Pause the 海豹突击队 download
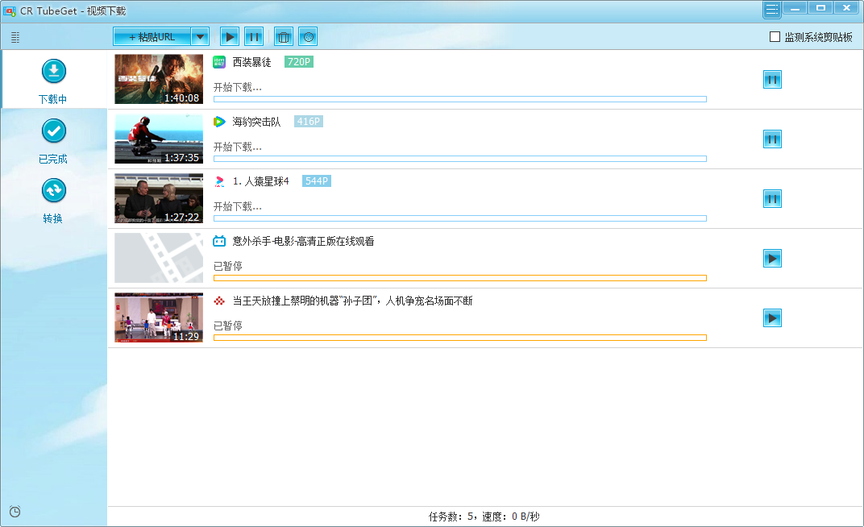Image resolution: width=864 pixels, height=527 pixels. (772, 139)
